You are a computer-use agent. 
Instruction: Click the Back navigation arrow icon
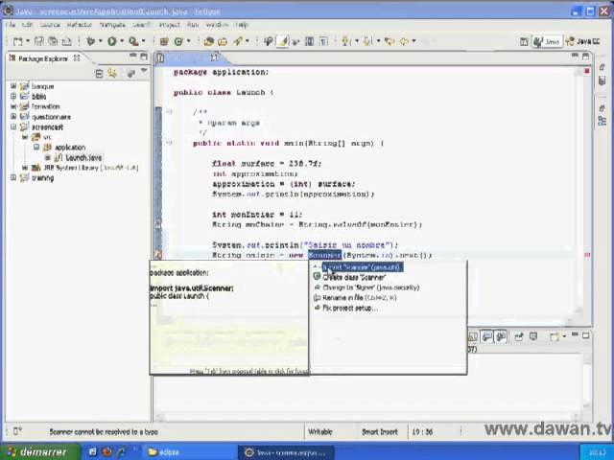[x=405, y=41]
